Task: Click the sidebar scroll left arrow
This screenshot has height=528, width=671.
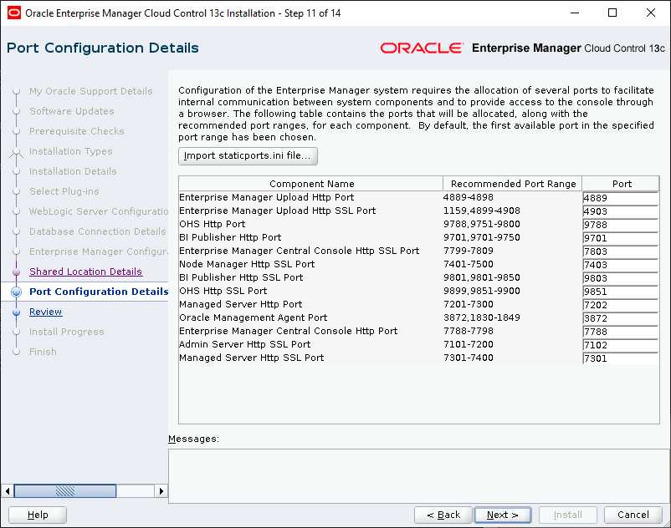Action: [x=8, y=491]
